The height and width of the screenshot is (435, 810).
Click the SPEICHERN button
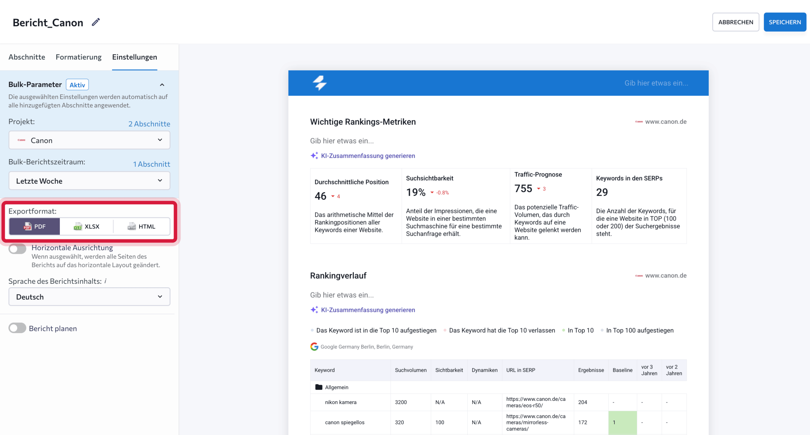[785, 22]
